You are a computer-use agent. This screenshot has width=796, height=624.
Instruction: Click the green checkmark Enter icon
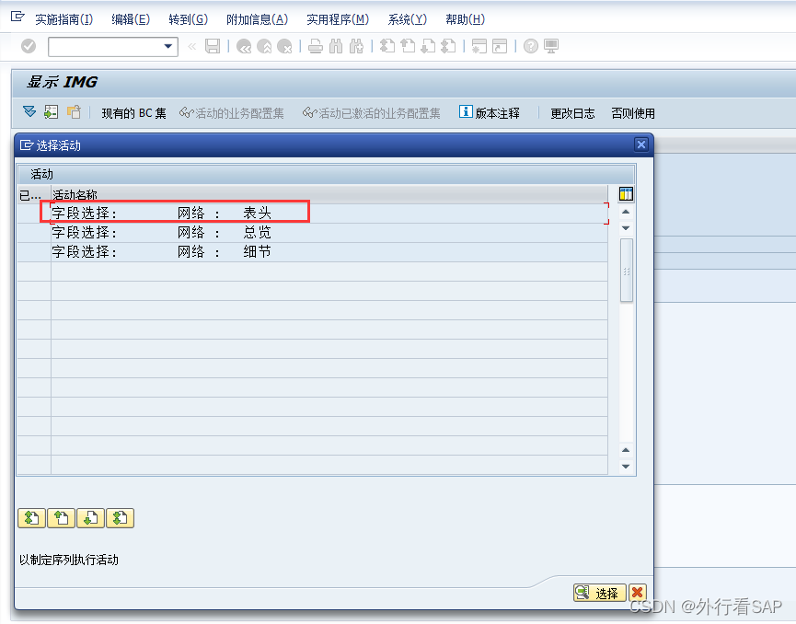pyautogui.click(x=29, y=46)
